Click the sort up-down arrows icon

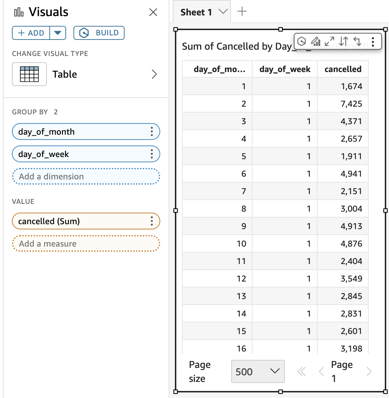pyautogui.click(x=344, y=42)
